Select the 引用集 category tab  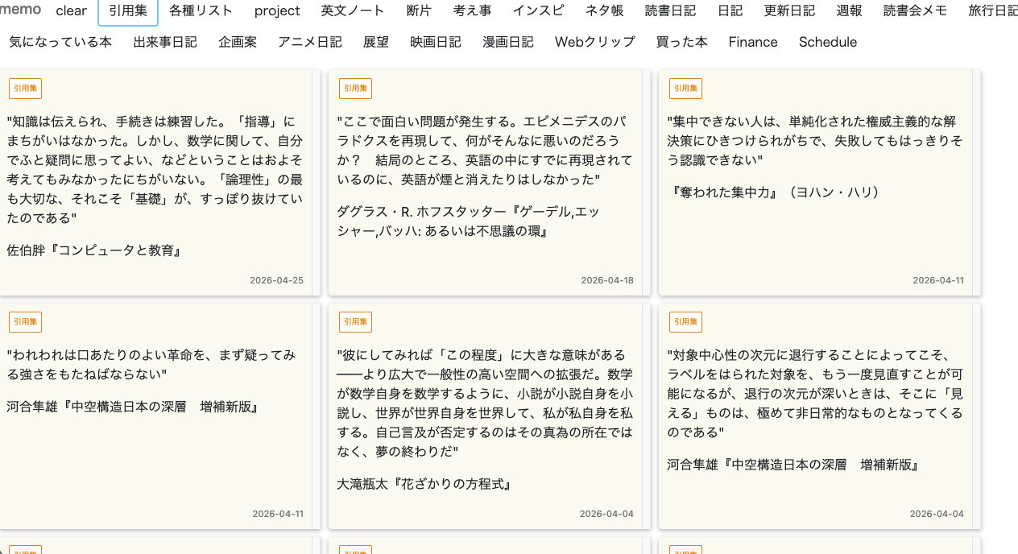[x=127, y=11]
